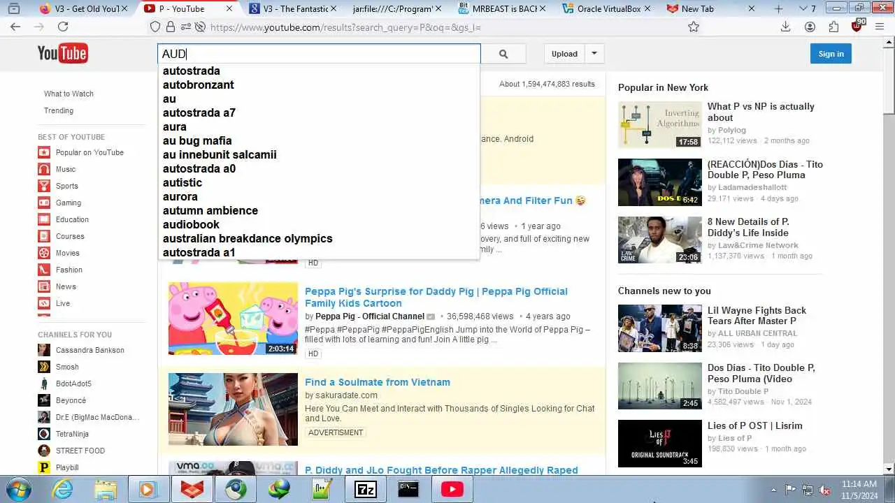Click the News category icon
Image resolution: width=895 pixels, height=503 pixels.
(44, 286)
